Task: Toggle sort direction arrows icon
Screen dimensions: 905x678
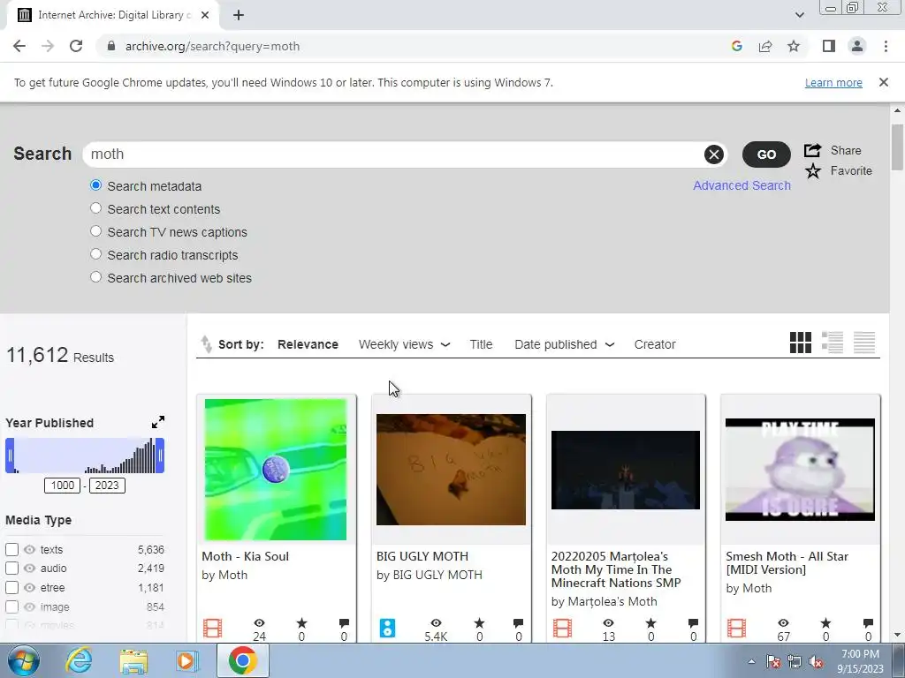Action: click(206, 344)
